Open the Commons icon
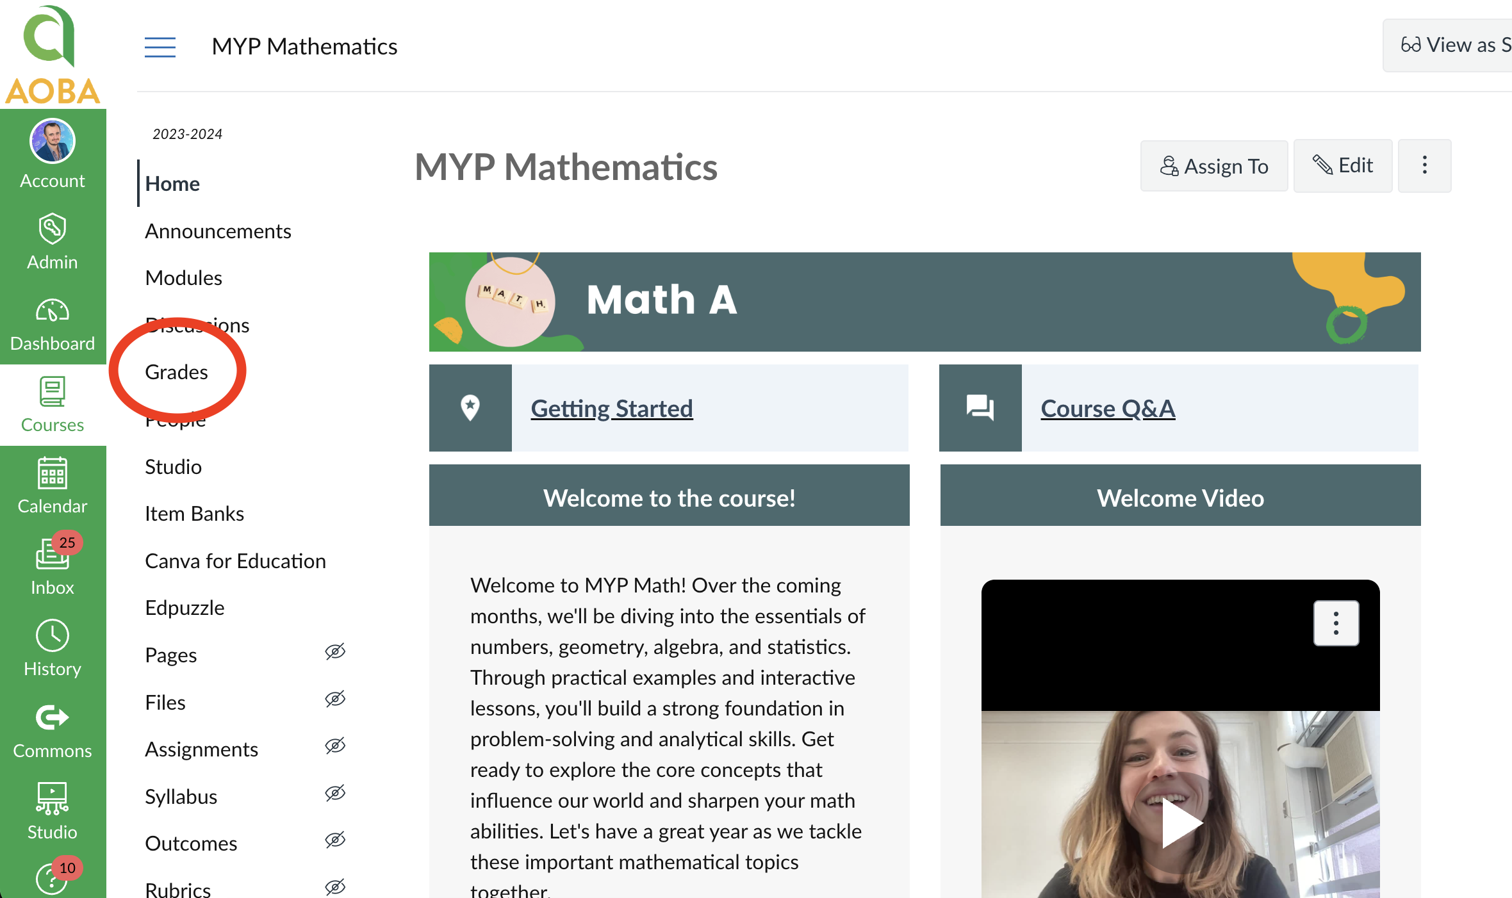This screenshot has width=1512, height=898. 53,717
